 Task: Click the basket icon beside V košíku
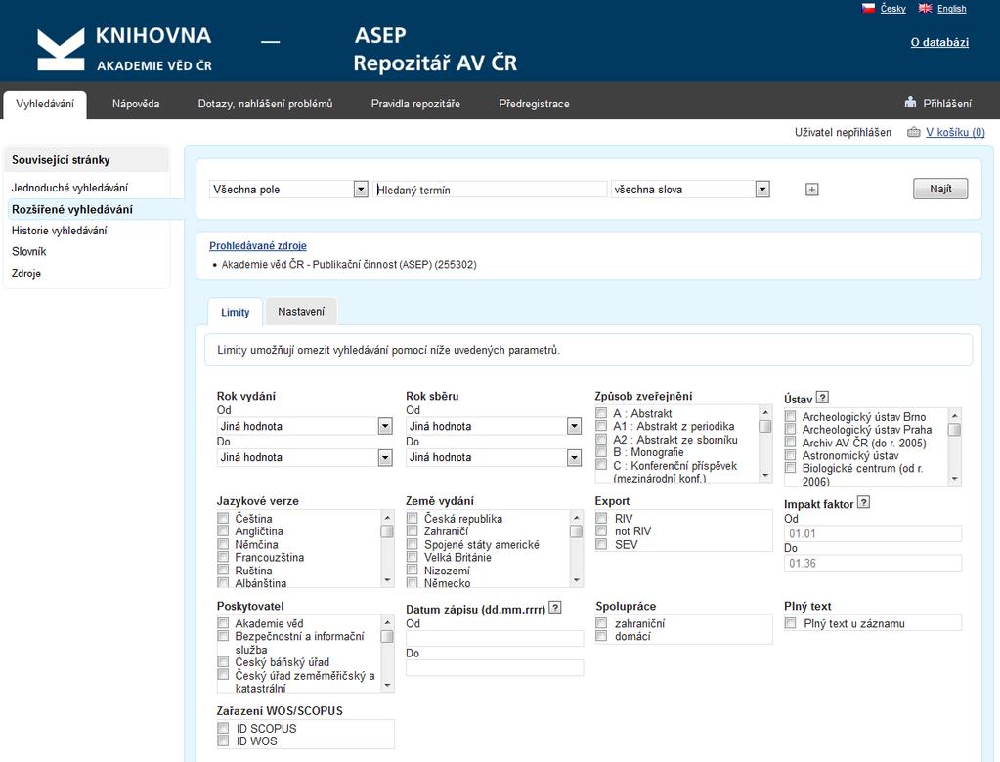[x=913, y=132]
